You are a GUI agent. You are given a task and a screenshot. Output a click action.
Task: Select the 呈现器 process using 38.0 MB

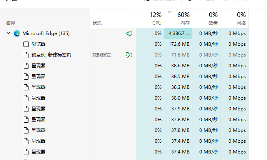(124, 98)
